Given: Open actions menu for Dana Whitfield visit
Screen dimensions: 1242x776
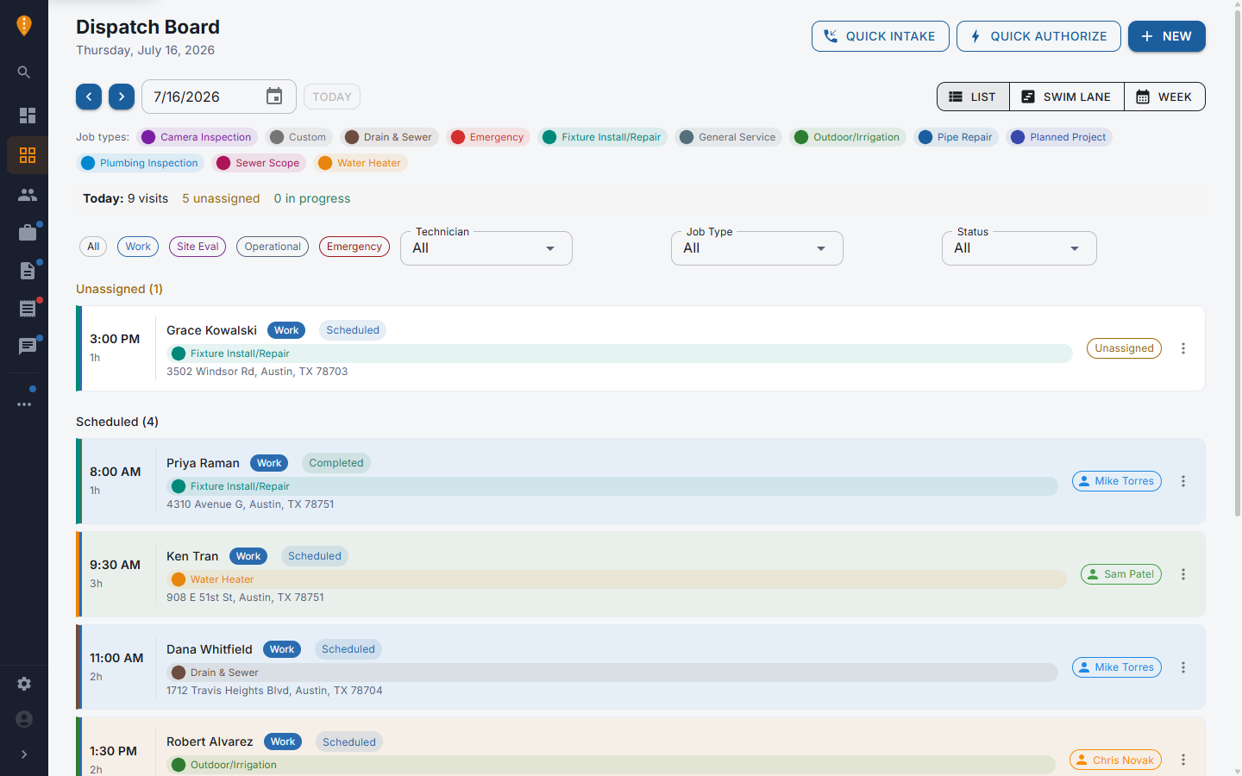Looking at the screenshot, I should point(1183,667).
